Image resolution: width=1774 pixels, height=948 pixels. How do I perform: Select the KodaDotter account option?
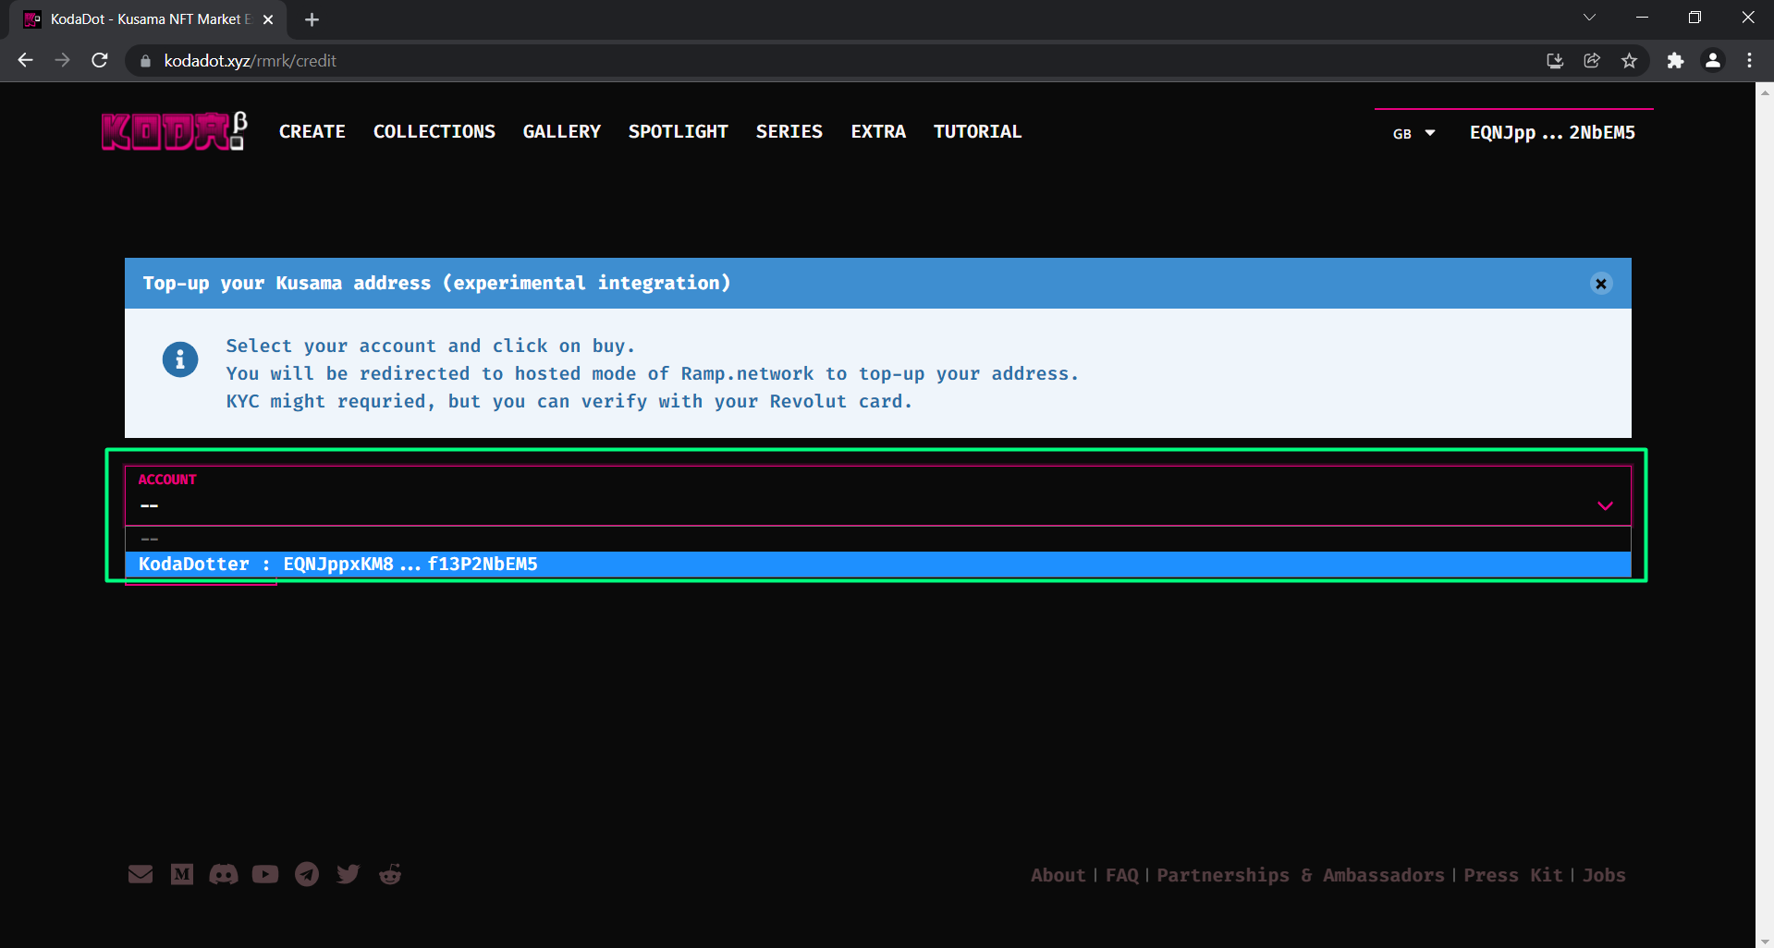pos(338,565)
